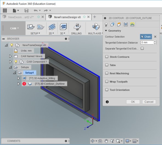Screen dimensions: 162x145
Task: Click Cancel in 2D Contour dialog
Action: click(149, 102)
